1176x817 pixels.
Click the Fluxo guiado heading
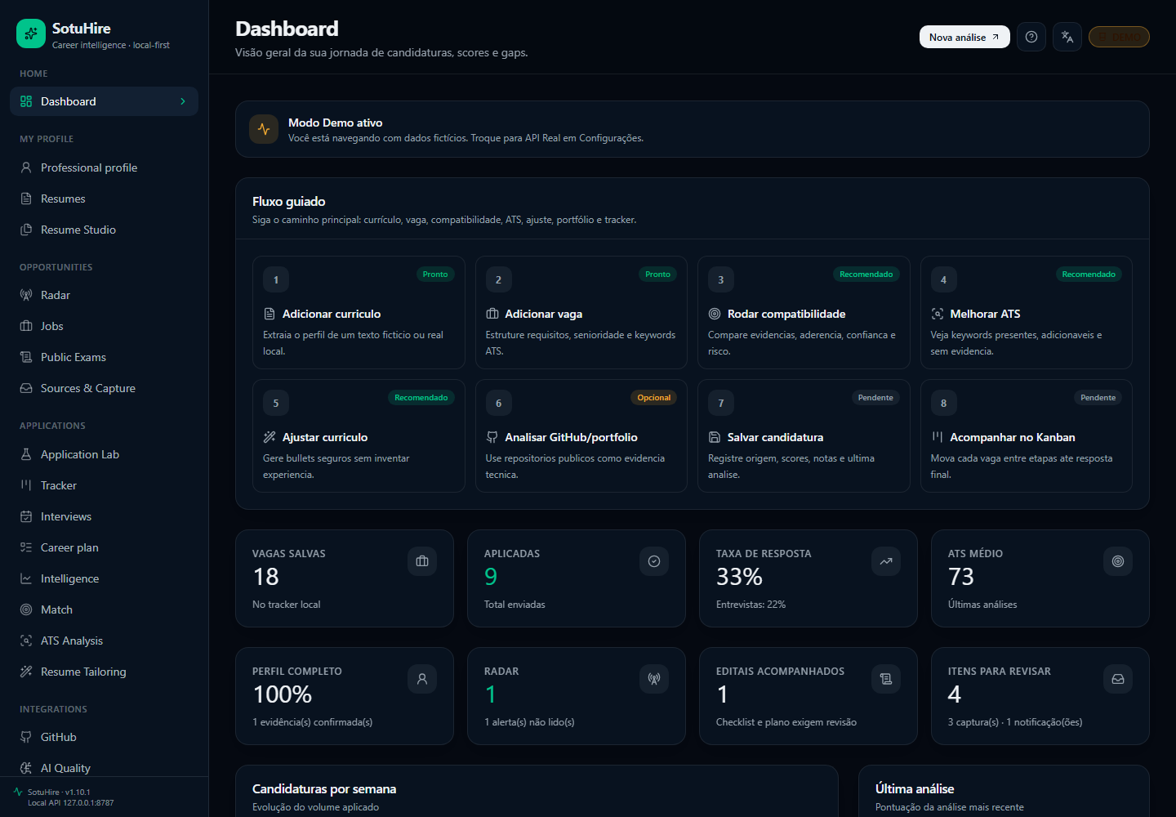click(x=289, y=202)
